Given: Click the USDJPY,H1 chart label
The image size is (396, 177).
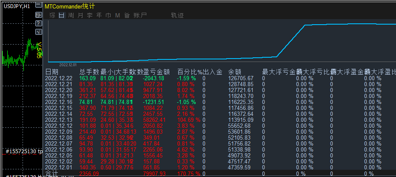Looking at the screenshot, I should [17, 6].
